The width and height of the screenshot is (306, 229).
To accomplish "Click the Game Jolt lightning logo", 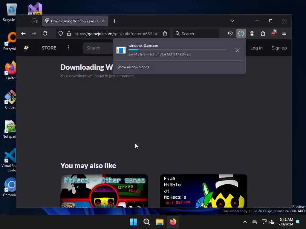I will pos(27,48).
